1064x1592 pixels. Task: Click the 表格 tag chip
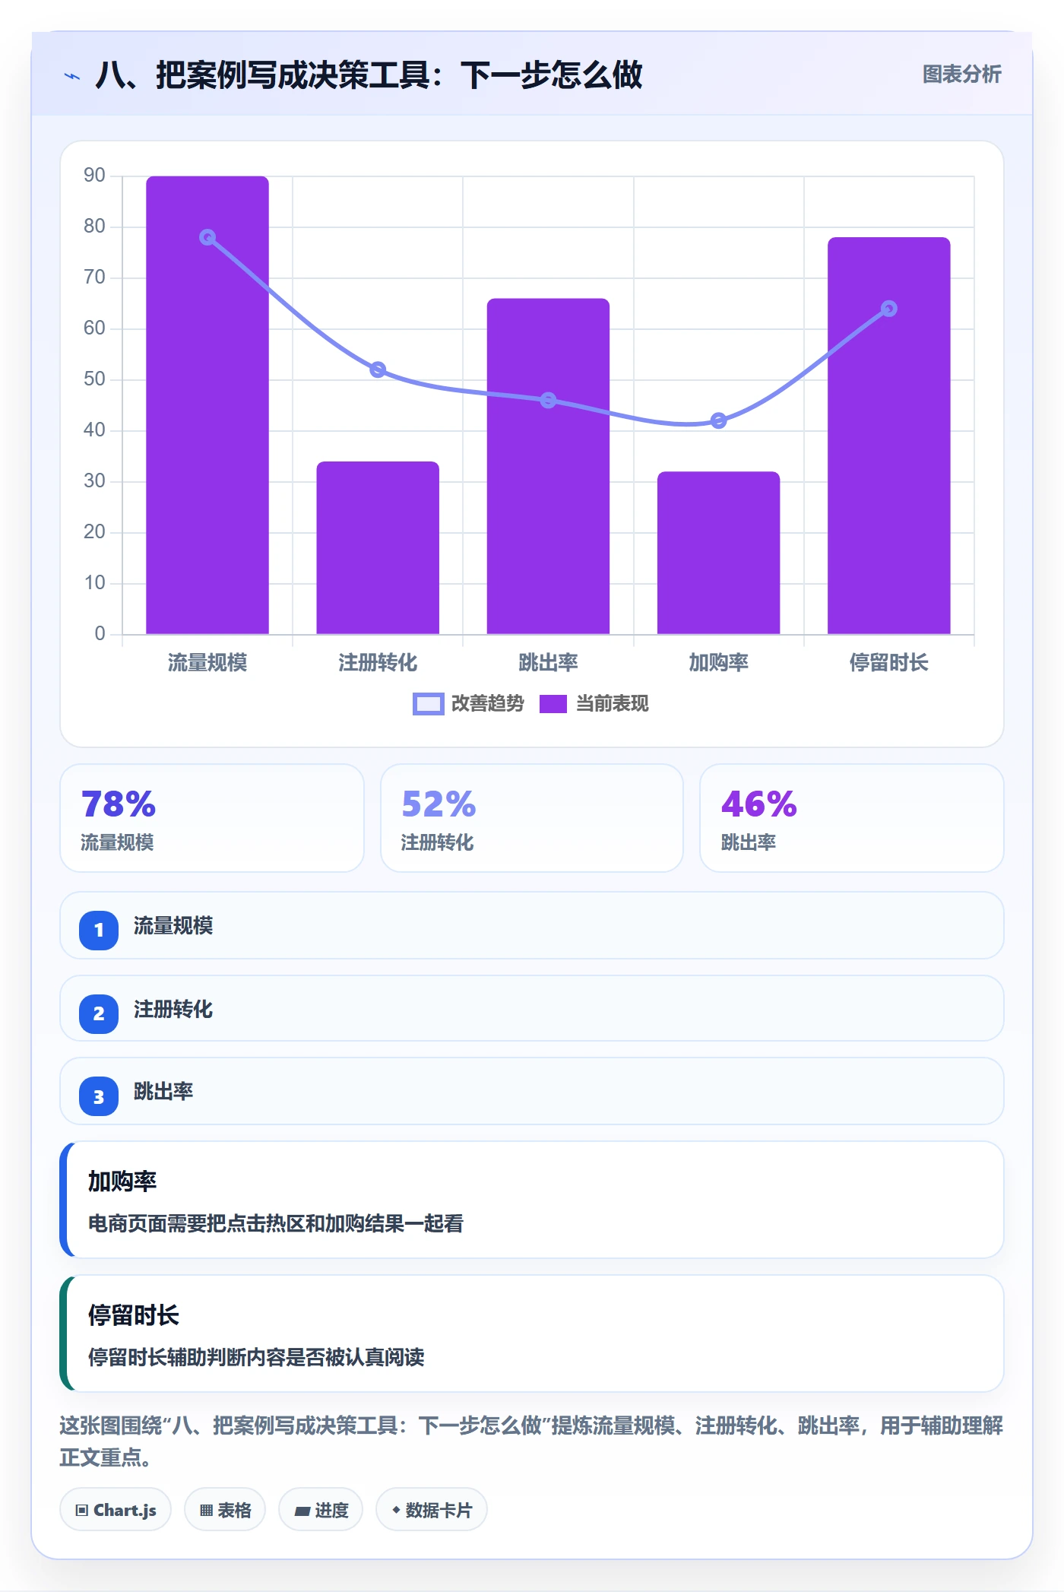(225, 1510)
